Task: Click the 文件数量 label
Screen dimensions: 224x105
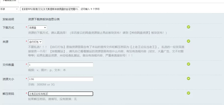Action: pos(8,65)
